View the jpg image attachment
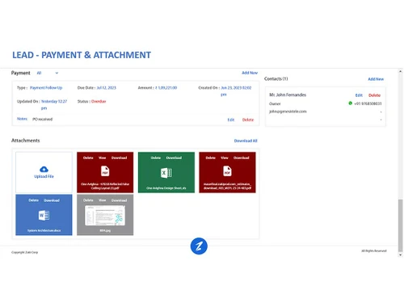Screen dimensions: 404x303 coord(103,200)
